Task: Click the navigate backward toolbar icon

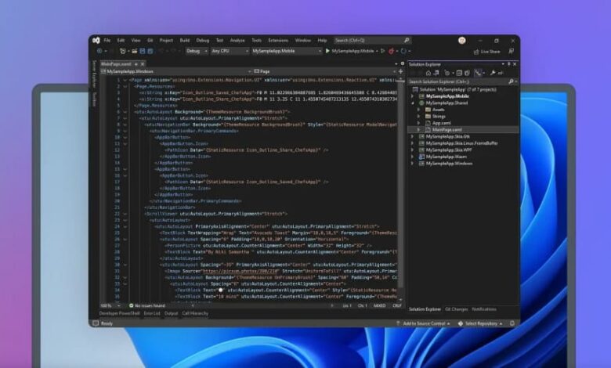Action: 99,51
